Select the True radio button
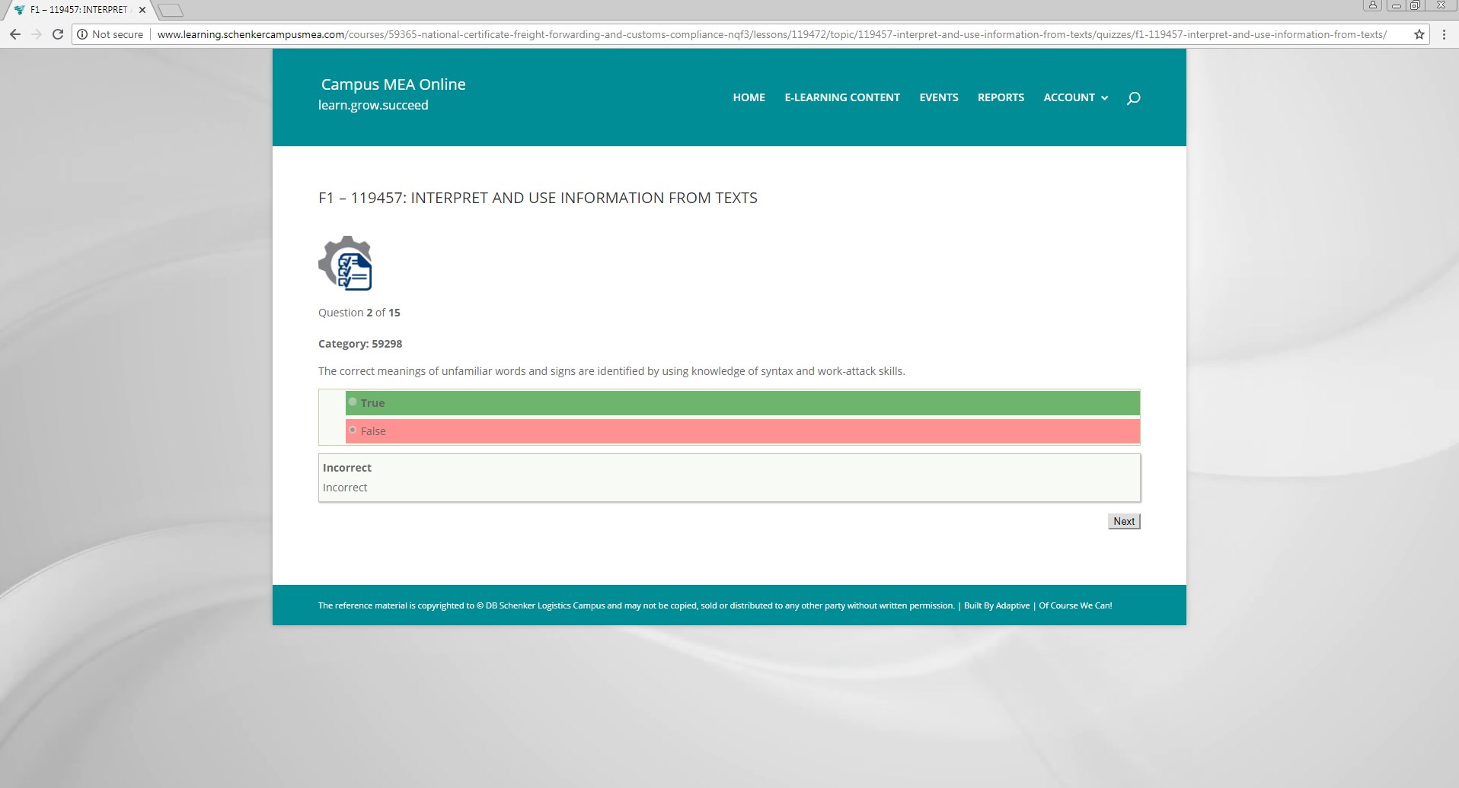 (353, 402)
